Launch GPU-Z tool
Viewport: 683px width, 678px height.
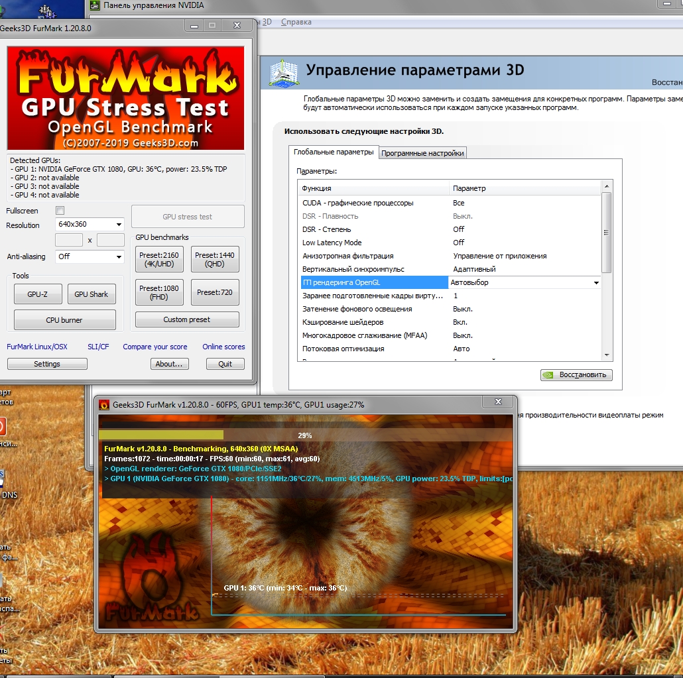click(38, 294)
